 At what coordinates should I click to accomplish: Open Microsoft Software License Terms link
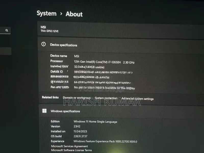click(x=71, y=150)
